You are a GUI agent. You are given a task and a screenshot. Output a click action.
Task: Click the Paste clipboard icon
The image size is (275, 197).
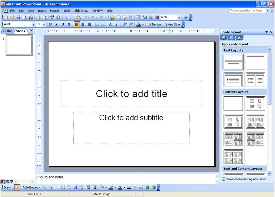tap(78, 17)
